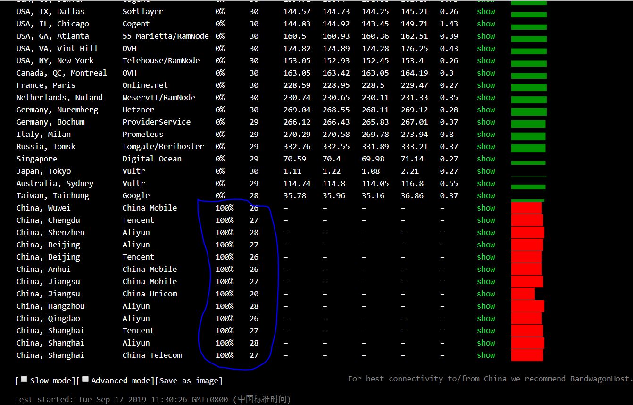Select the 'ProviderService' provider text
The image size is (633, 405).
tap(157, 122)
